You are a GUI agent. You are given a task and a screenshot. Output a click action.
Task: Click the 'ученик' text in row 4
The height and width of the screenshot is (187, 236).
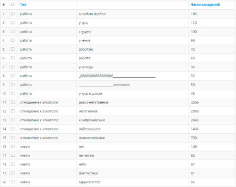pyautogui.click(x=85, y=40)
